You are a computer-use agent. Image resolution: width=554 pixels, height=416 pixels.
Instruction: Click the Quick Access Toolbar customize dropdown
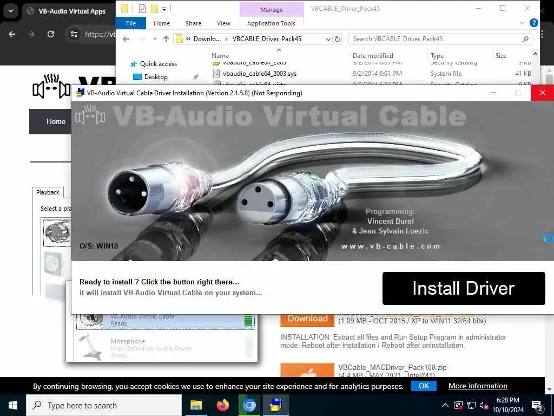coord(164,9)
